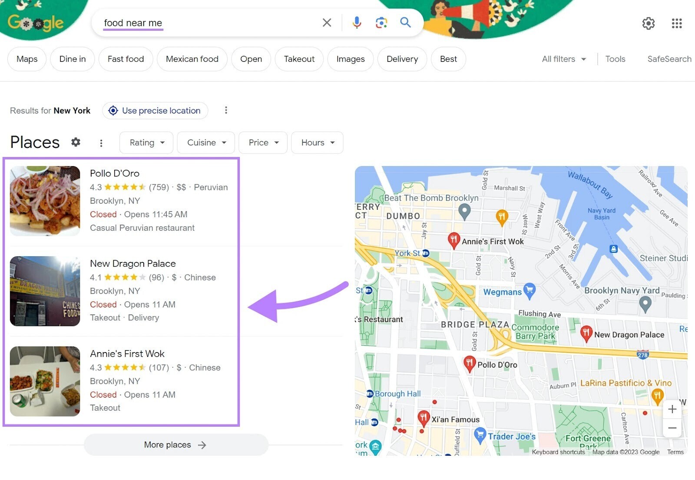Open the Pollo D'Oro food thumbnail
This screenshot has height=480, width=695.
pos(45,201)
